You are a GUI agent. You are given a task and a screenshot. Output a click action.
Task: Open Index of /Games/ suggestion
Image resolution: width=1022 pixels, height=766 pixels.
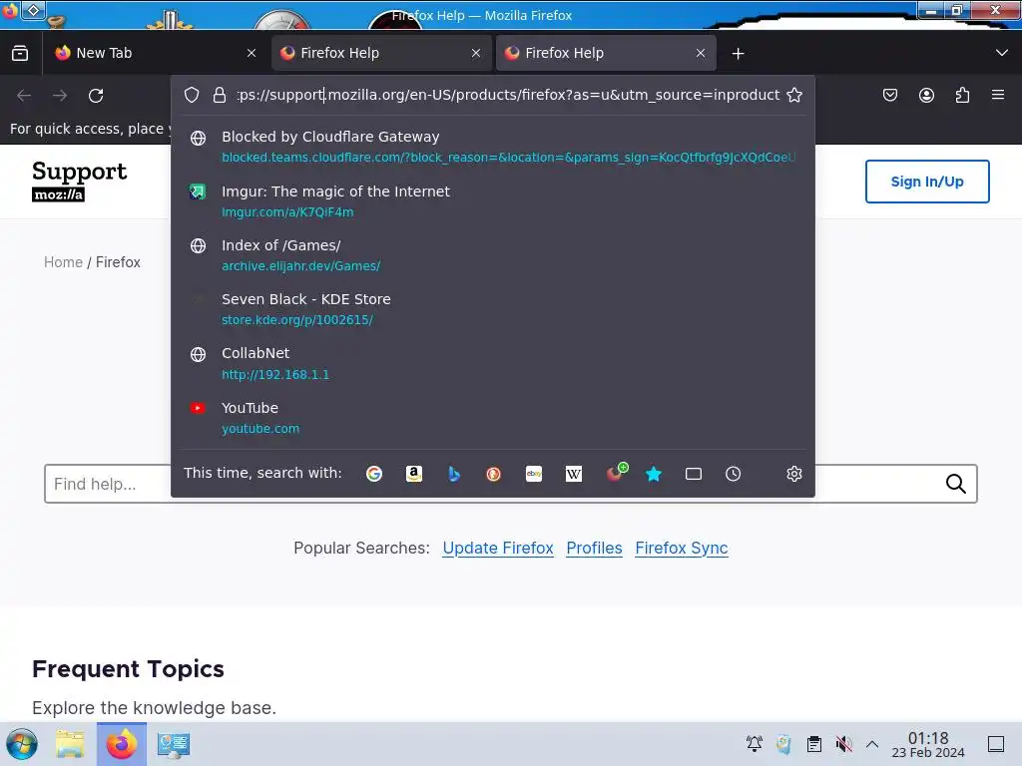point(493,255)
